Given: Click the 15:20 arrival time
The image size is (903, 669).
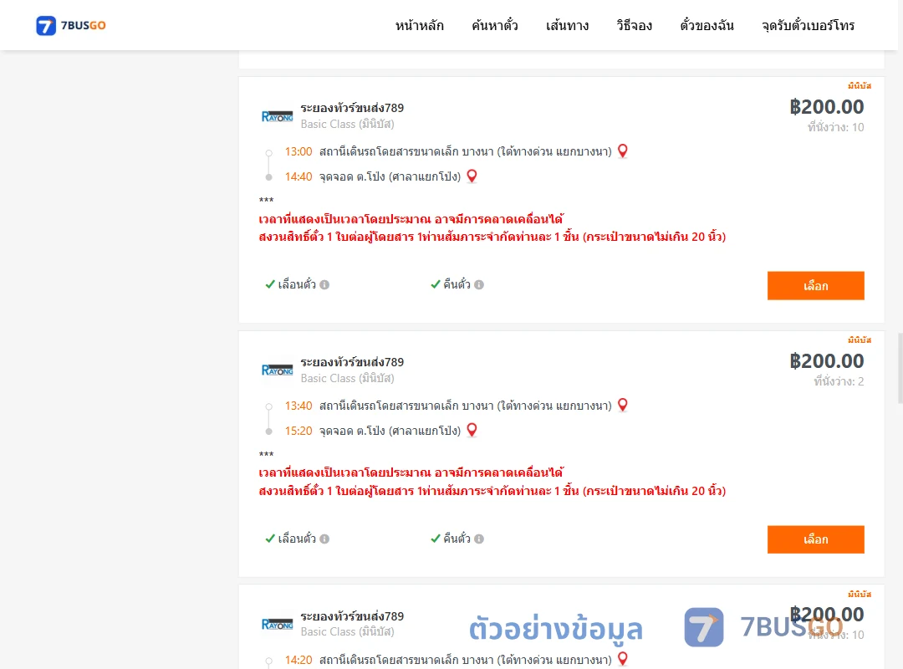Looking at the screenshot, I should click(x=298, y=431).
